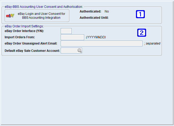Click the eBay logo icon

pos(10,16)
